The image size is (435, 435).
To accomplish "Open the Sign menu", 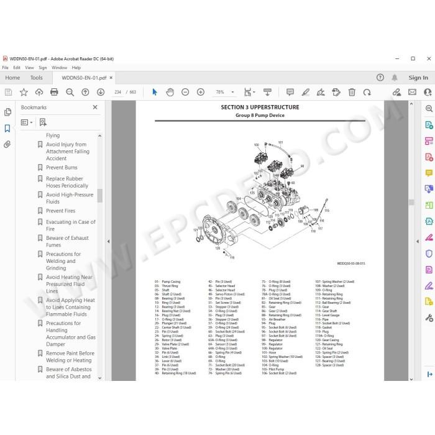I will (43, 67).
